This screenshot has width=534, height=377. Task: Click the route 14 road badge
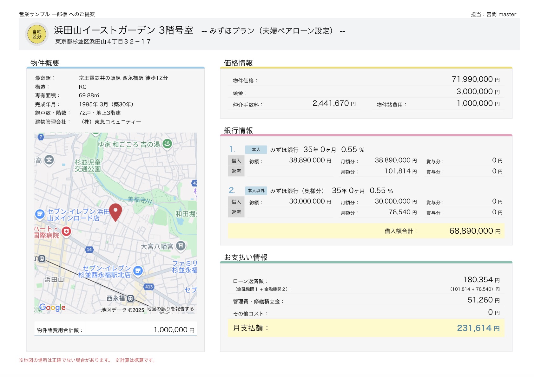pos(89,250)
